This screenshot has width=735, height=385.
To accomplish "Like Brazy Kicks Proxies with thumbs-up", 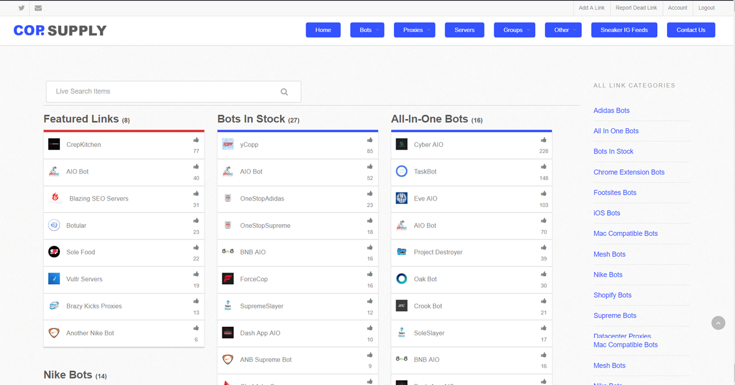I will pyautogui.click(x=196, y=301).
